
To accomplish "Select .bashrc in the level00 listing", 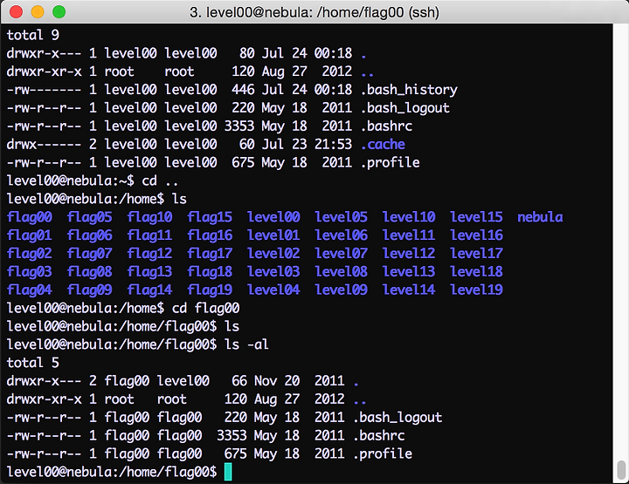I will [386, 126].
